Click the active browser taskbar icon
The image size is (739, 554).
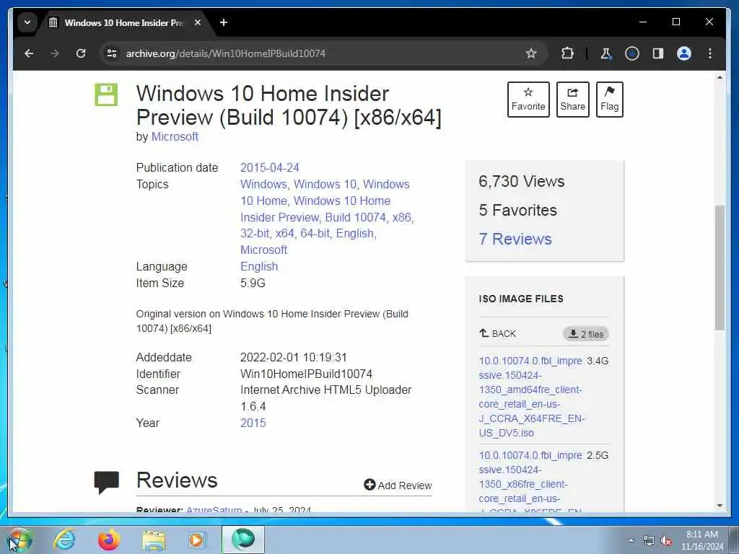tap(243, 540)
